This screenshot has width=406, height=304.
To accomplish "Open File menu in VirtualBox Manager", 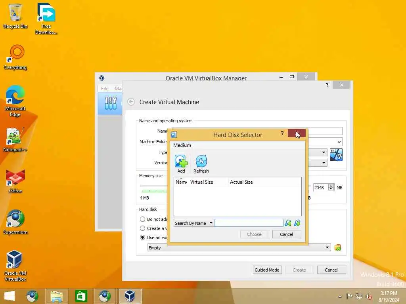I will pyautogui.click(x=105, y=88).
